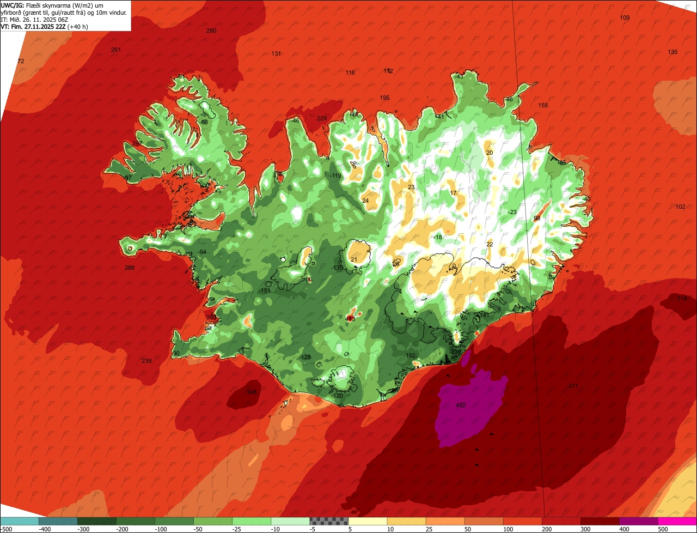
Task: Click the valid time 'VT: Fim. 27.11.2025 22Z (+40 h)'
Action: pos(45,27)
